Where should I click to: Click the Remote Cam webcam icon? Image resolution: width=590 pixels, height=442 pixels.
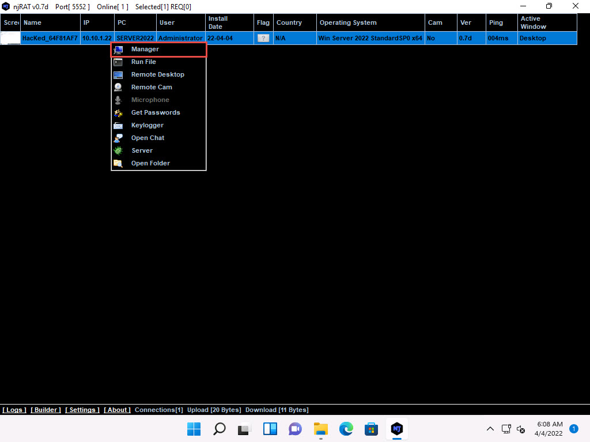tap(118, 88)
